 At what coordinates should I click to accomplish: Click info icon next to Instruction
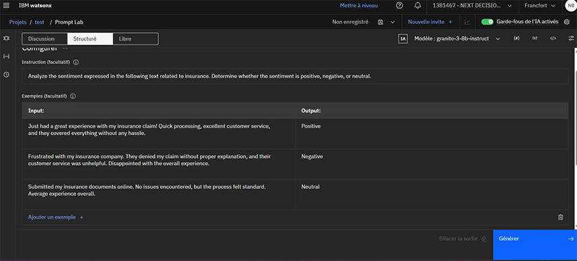[76, 62]
